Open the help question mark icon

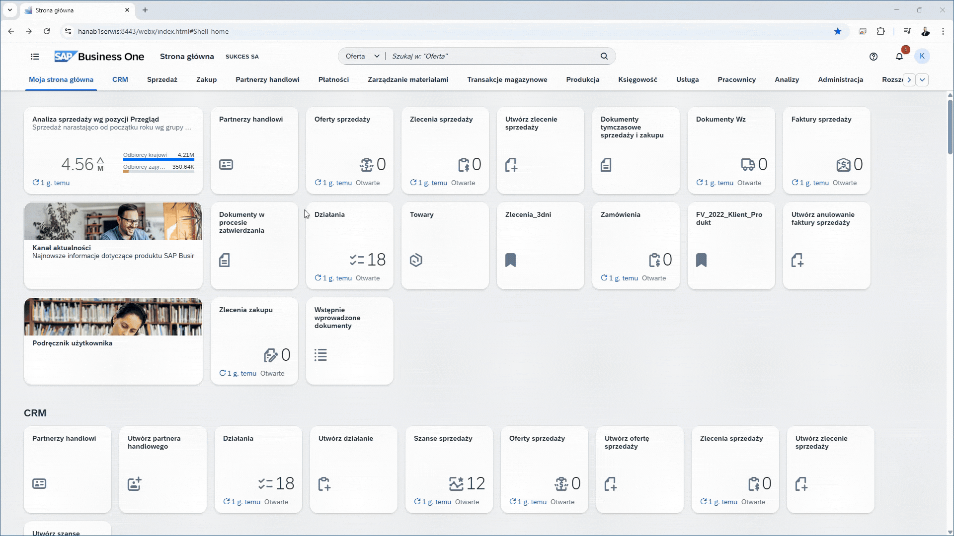[x=874, y=57]
